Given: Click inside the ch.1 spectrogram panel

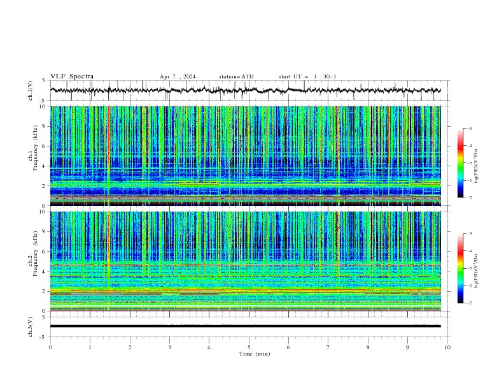Looking at the screenshot, I should point(246,155).
